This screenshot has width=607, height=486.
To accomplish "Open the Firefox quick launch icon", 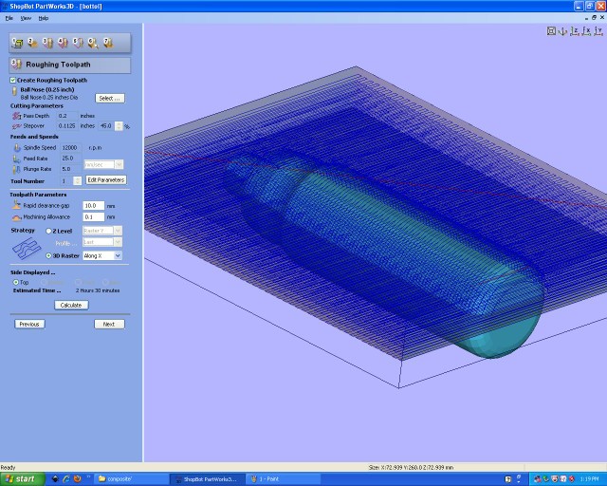I will tap(77, 479).
